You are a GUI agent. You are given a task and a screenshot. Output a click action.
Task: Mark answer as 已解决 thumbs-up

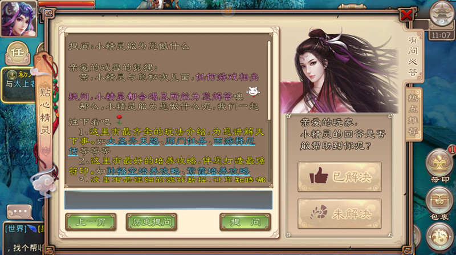point(339,177)
